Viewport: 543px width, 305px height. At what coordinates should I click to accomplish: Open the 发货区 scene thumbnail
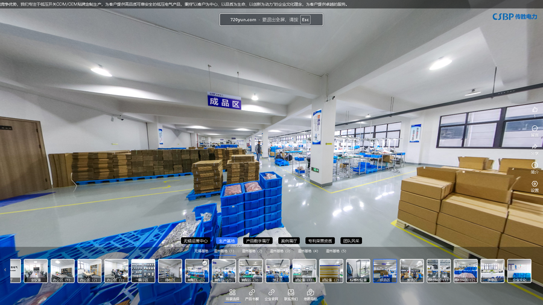point(411,271)
